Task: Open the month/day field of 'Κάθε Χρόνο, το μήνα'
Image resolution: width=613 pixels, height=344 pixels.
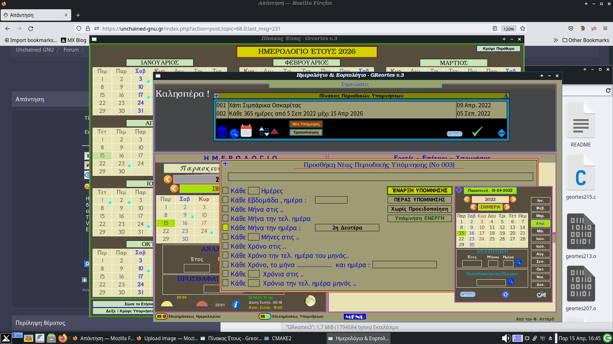Action: coord(405,265)
